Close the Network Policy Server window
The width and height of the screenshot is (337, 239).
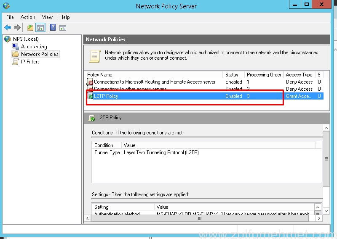(x=321, y=5)
